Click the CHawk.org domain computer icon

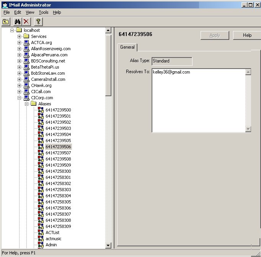coord(26,85)
